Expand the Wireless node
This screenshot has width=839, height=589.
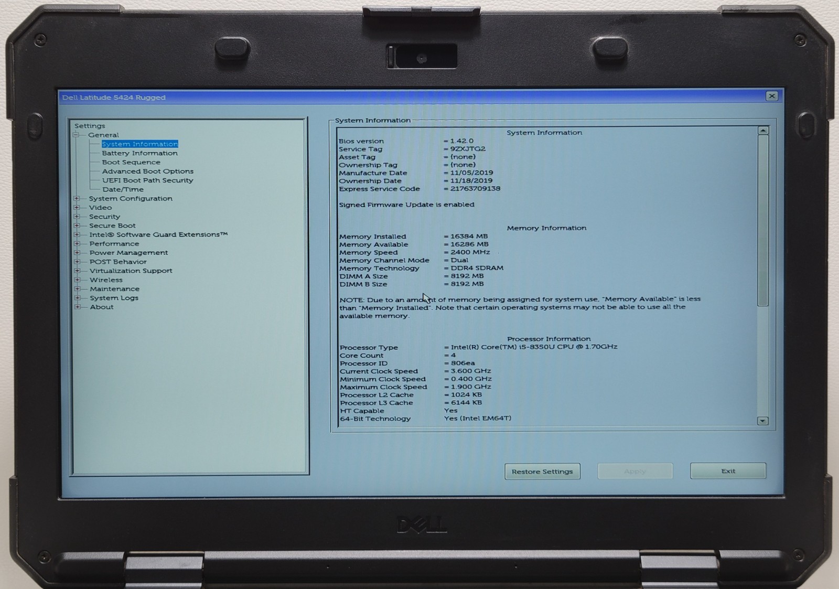[x=77, y=280]
